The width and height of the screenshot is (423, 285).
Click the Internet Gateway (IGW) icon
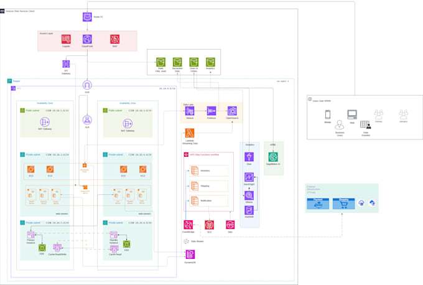click(x=87, y=85)
